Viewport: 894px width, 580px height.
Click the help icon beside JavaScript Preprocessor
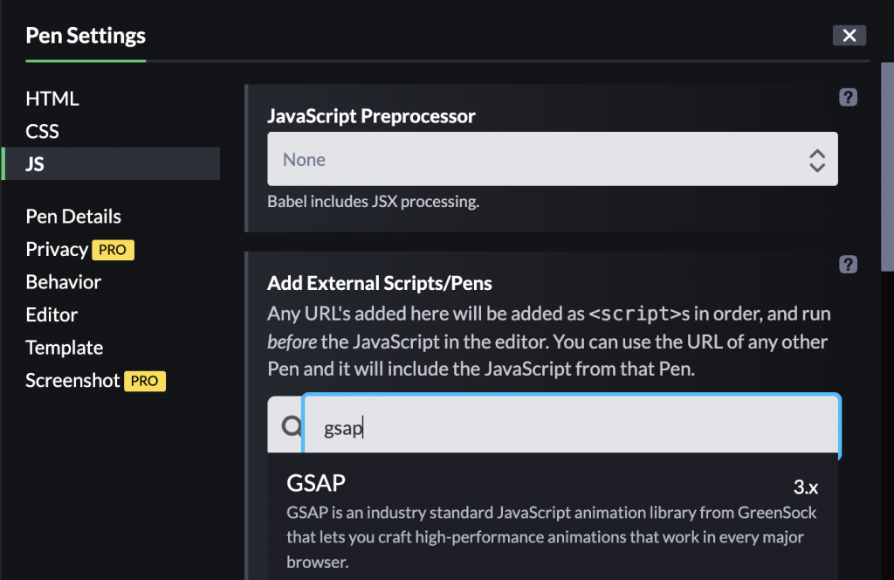click(848, 98)
